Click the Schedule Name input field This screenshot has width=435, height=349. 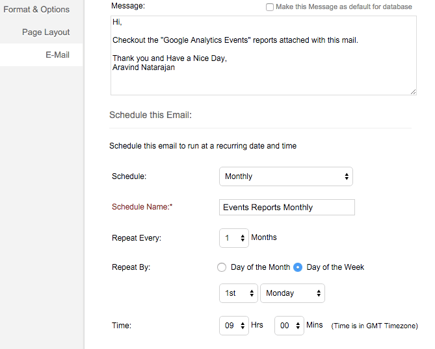point(287,208)
